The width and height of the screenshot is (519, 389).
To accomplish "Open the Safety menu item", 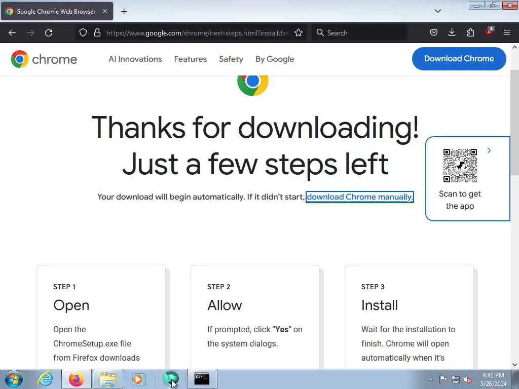I will 231,59.
